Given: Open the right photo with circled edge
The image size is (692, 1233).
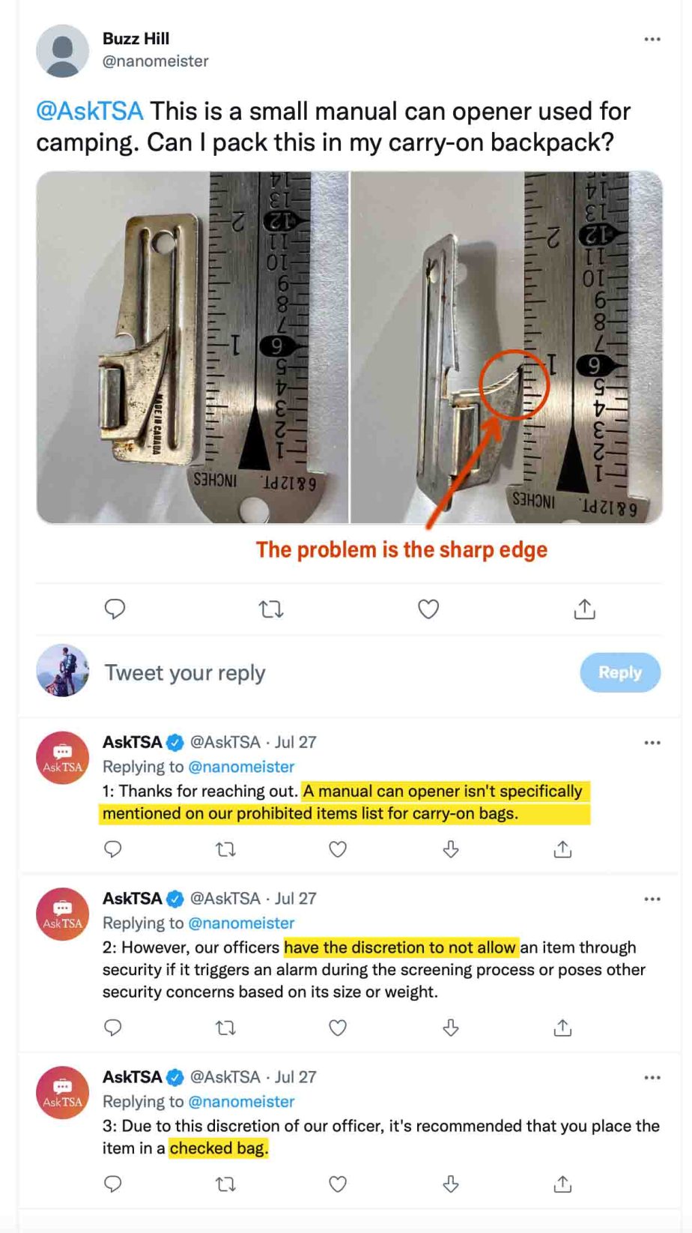Looking at the screenshot, I should click(x=507, y=347).
